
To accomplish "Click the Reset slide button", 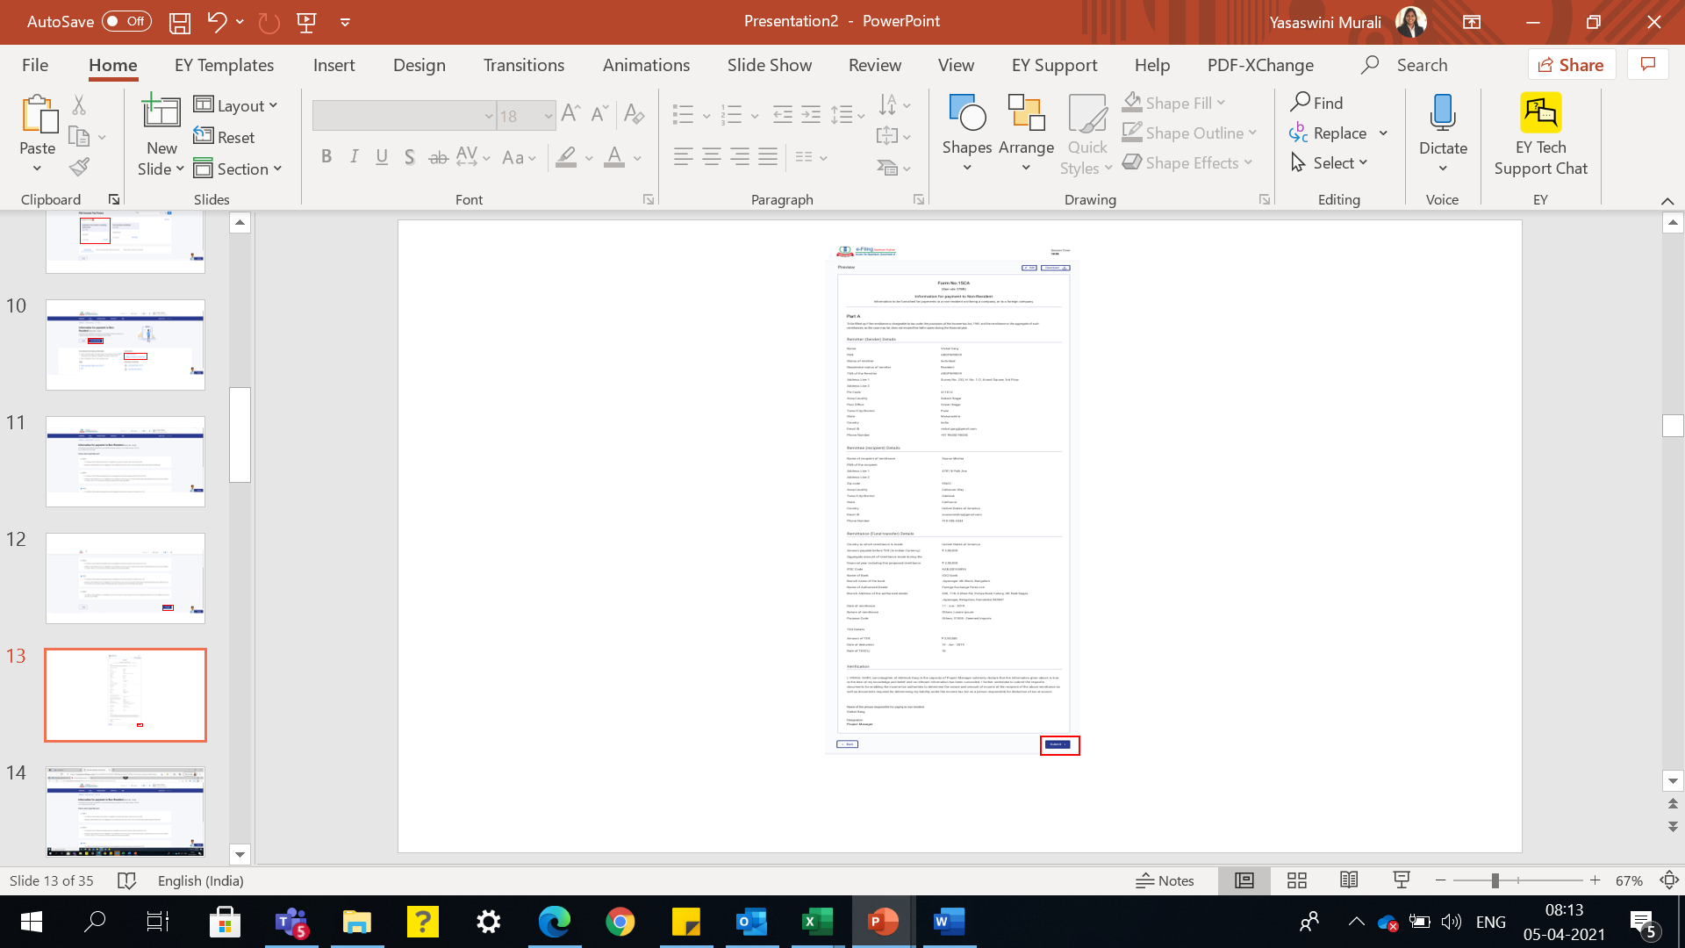I will click(224, 137).
